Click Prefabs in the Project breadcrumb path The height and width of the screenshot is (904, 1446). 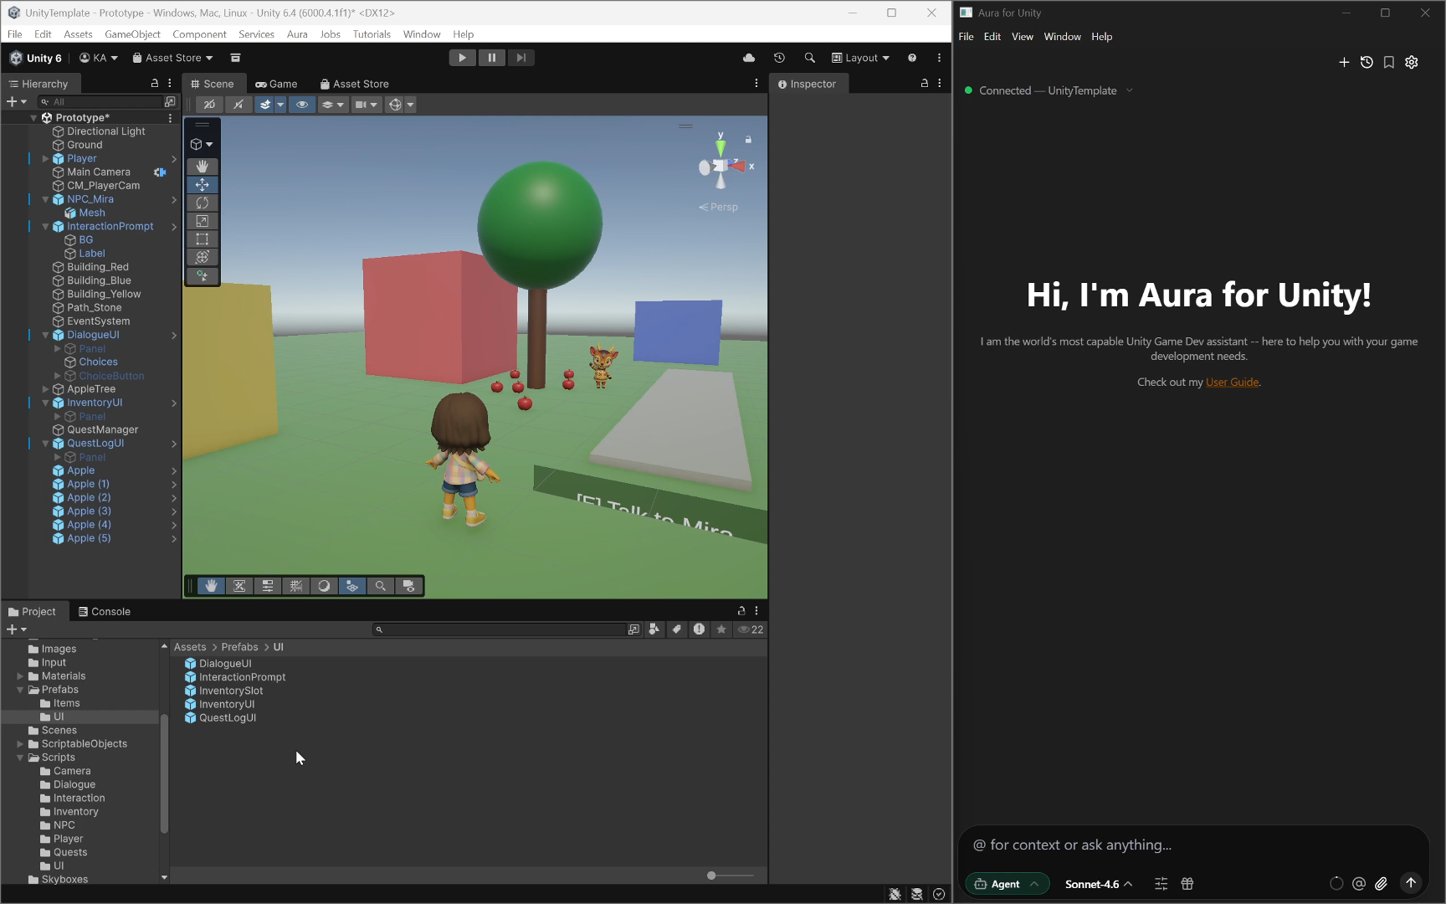(x=239, y=647)
